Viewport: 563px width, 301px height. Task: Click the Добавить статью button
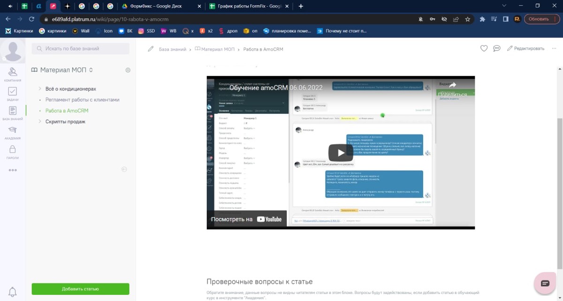pyautogui.click(x=80, y=289)
